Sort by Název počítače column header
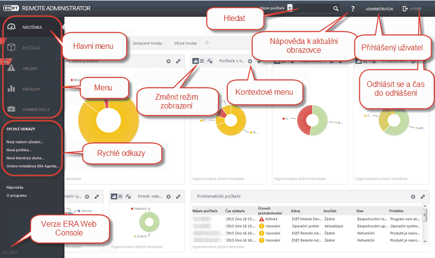The height and width of the screenshot is (258, 435). coord(205,211)
